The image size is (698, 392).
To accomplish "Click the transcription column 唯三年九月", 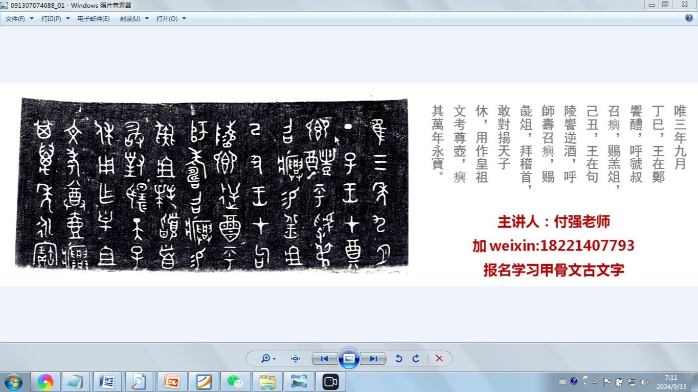I will [680, 137].
